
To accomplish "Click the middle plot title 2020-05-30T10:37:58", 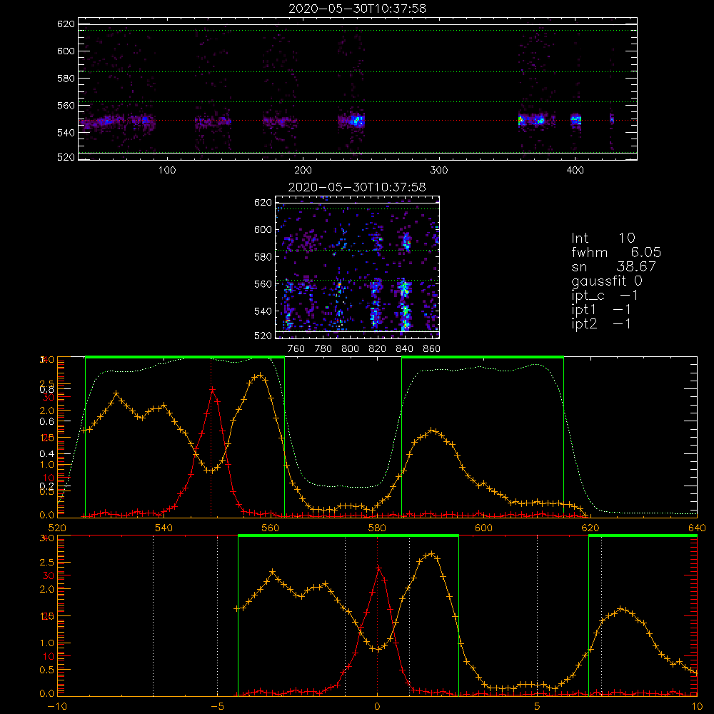I will pos(357,187).
